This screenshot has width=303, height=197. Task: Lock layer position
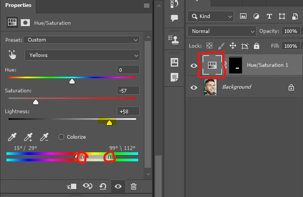click(233, 46)
